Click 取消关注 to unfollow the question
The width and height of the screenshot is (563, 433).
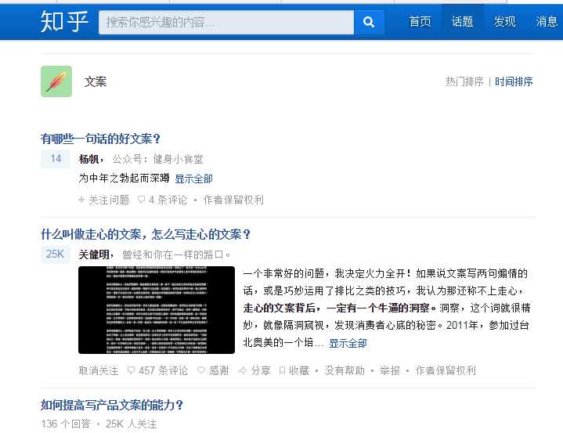click(x=99, y=370)
